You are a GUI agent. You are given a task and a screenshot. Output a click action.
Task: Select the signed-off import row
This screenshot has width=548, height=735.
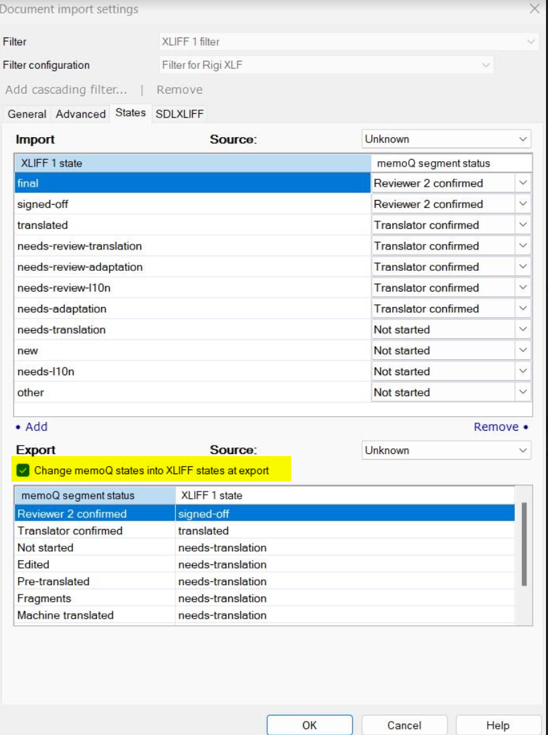[193, 205]
